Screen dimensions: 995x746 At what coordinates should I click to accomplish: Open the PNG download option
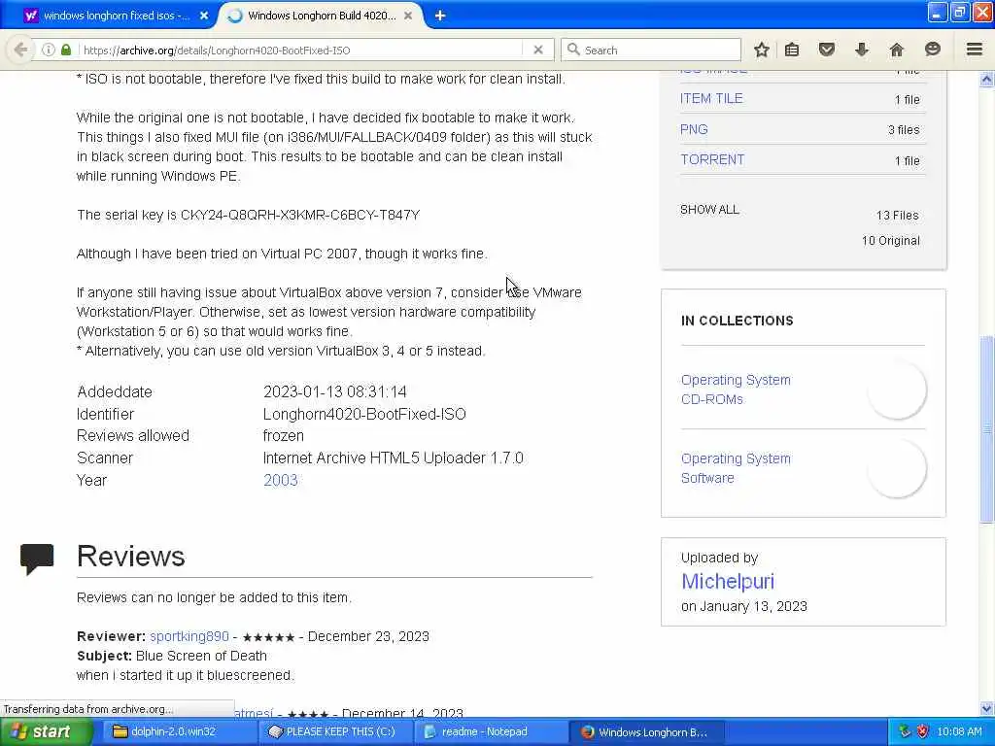(x=694, y=129)
